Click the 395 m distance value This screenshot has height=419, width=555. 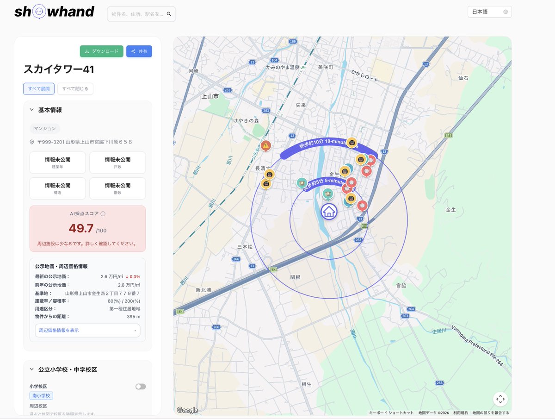133,317
